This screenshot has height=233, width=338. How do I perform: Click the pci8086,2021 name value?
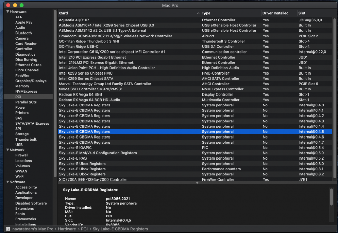click(118, 199)
